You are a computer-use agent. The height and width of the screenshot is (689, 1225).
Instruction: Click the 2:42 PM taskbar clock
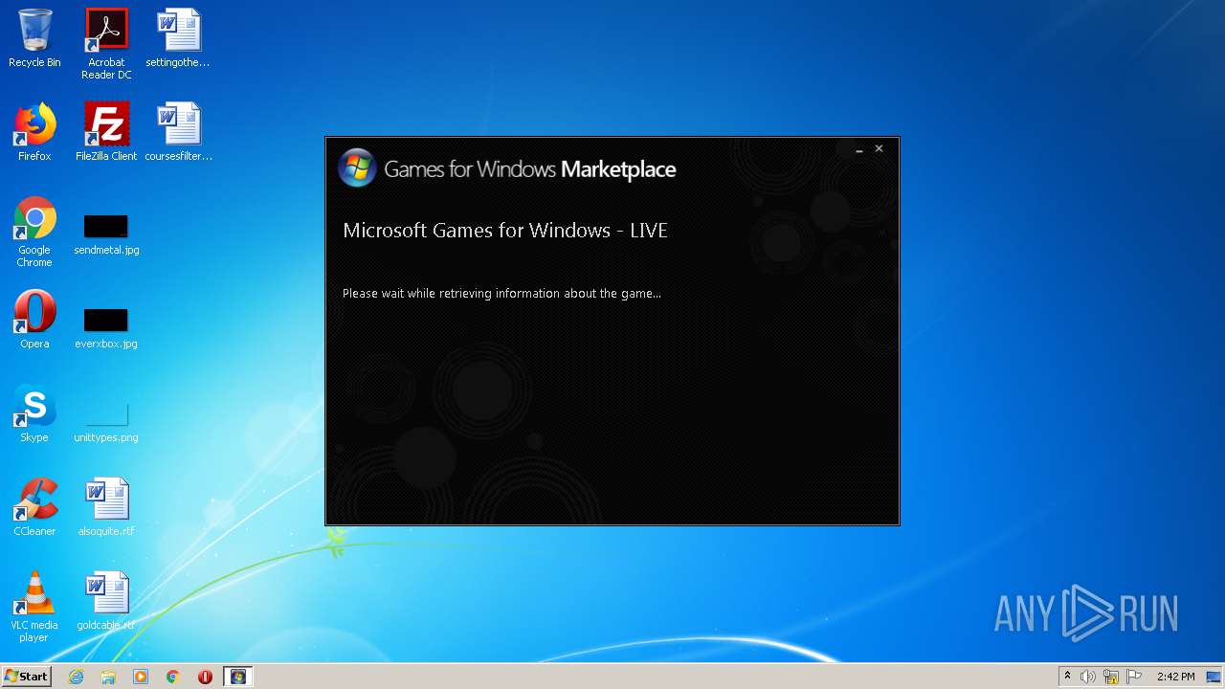click(x=1175, y=677)
